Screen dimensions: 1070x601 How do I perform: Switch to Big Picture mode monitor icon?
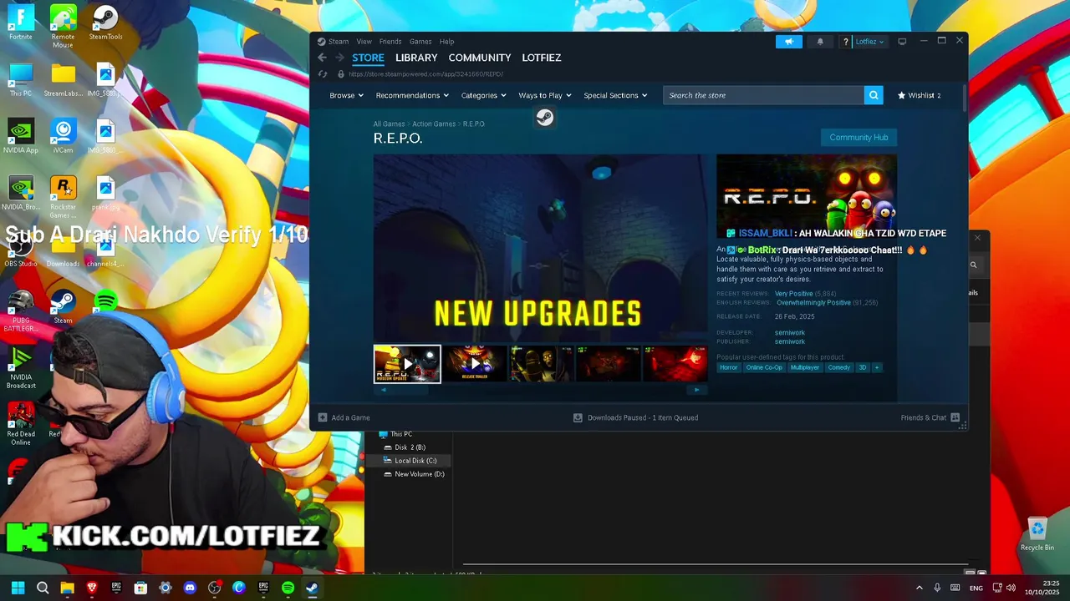[x=902, y=42]
